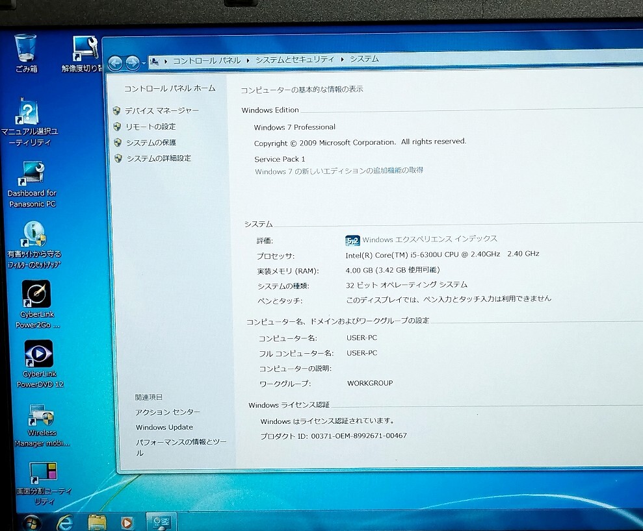Image resolution: width=643 pixels, height=531 pixels.
Task: Open Windows Explorer folder on taskbar
Action: (x=97, y=522)
